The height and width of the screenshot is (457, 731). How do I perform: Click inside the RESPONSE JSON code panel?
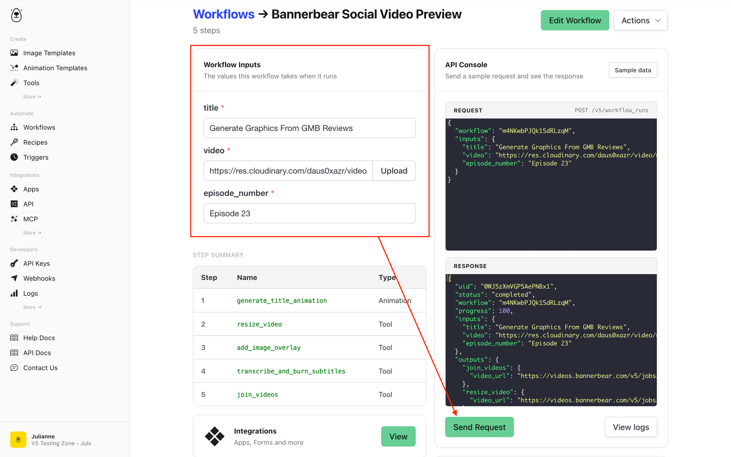coord(551,340)
